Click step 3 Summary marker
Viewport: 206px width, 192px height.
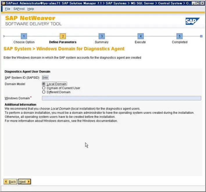click(102, 36)
